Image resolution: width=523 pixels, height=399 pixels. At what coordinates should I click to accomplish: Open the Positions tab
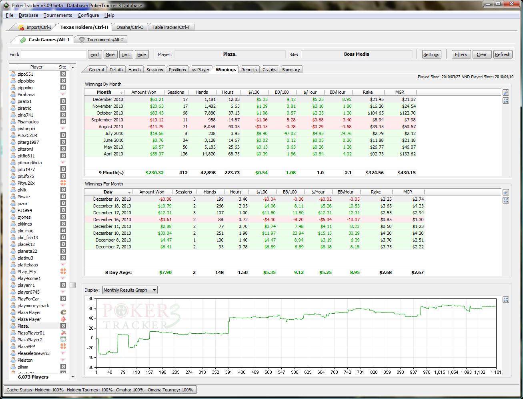(177, 70)
